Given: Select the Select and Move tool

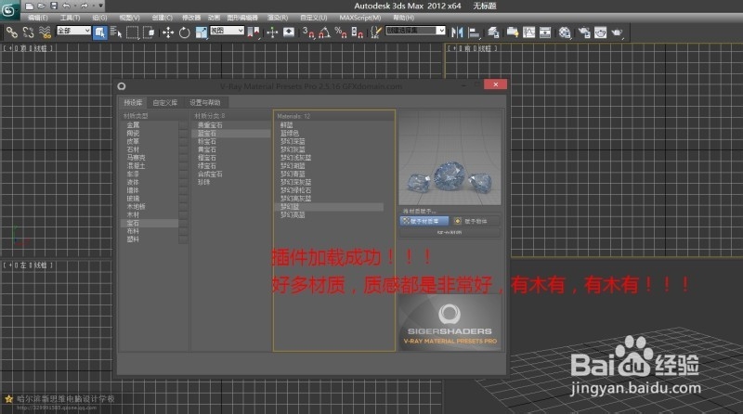Looking at the screenshot, I should pyautogui.click(x=168, y=32).
